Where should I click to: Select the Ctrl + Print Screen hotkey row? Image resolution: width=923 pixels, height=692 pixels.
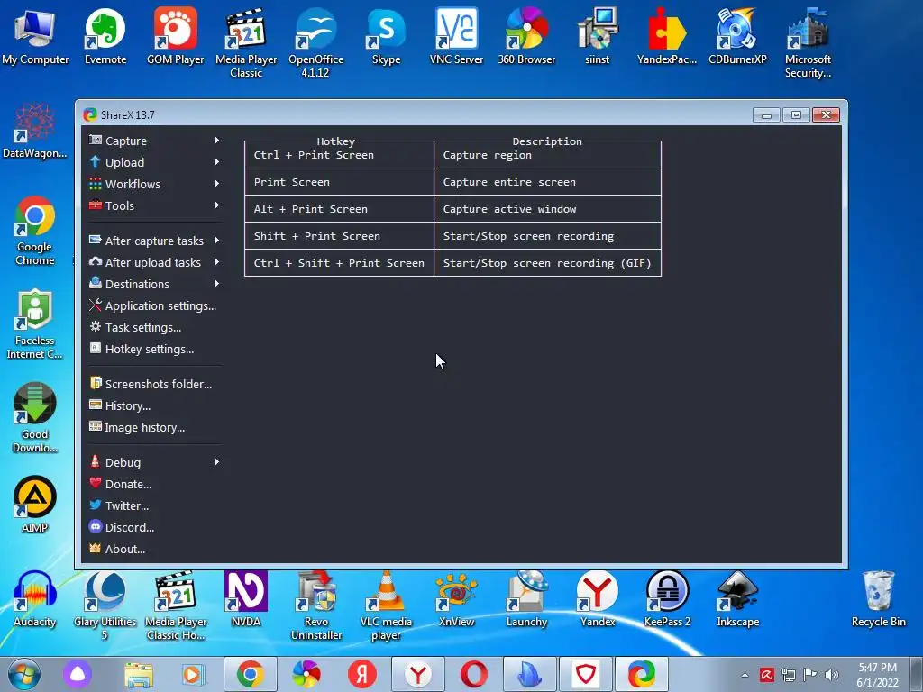coord(339,155)
